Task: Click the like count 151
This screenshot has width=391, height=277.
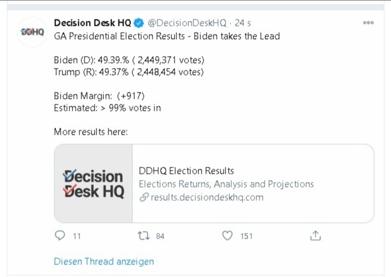Action: pyautogui.click(x=246, y=236)
